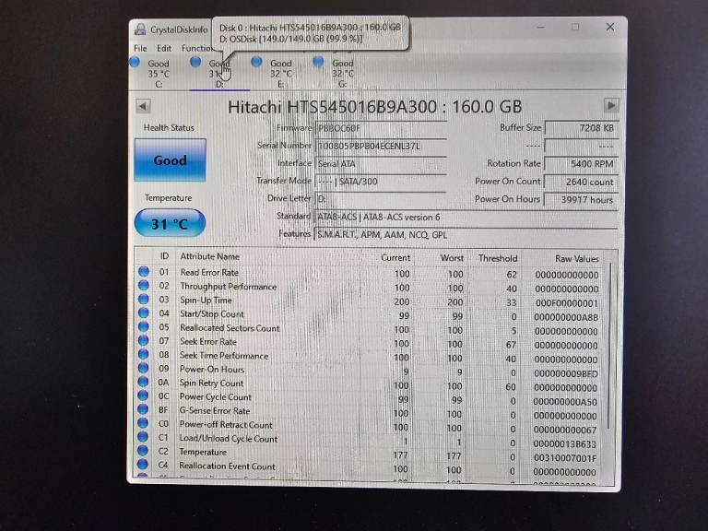Open the Function menu

pos(197,48)
